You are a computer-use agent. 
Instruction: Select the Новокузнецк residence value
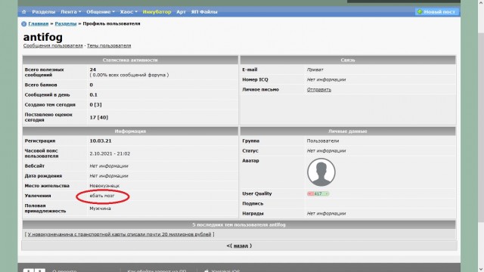coord(104,186)
